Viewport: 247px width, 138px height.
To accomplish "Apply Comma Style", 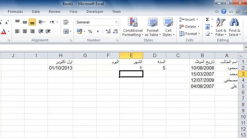I will 98,31.
